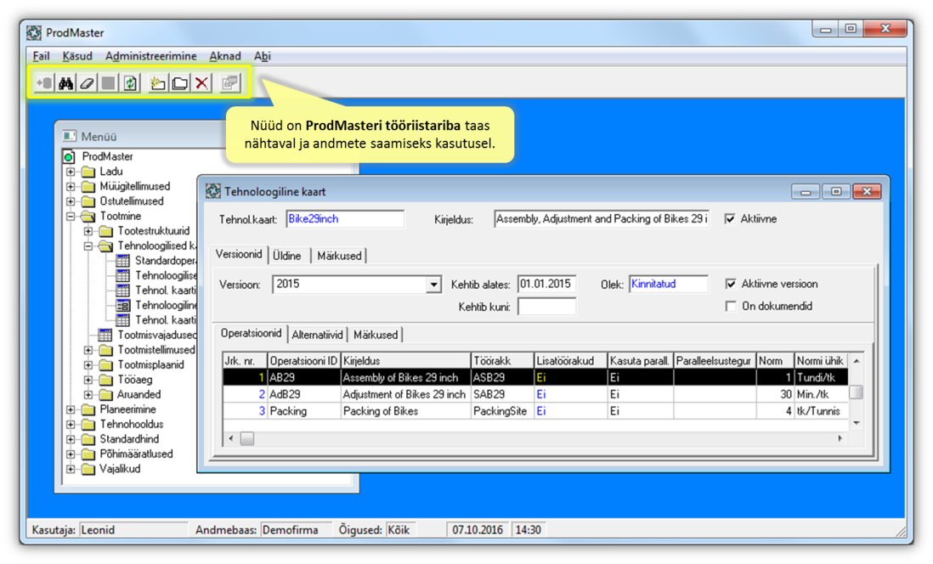Open the Administreerimine menu
933x564 pixels.
coord(151,56)
